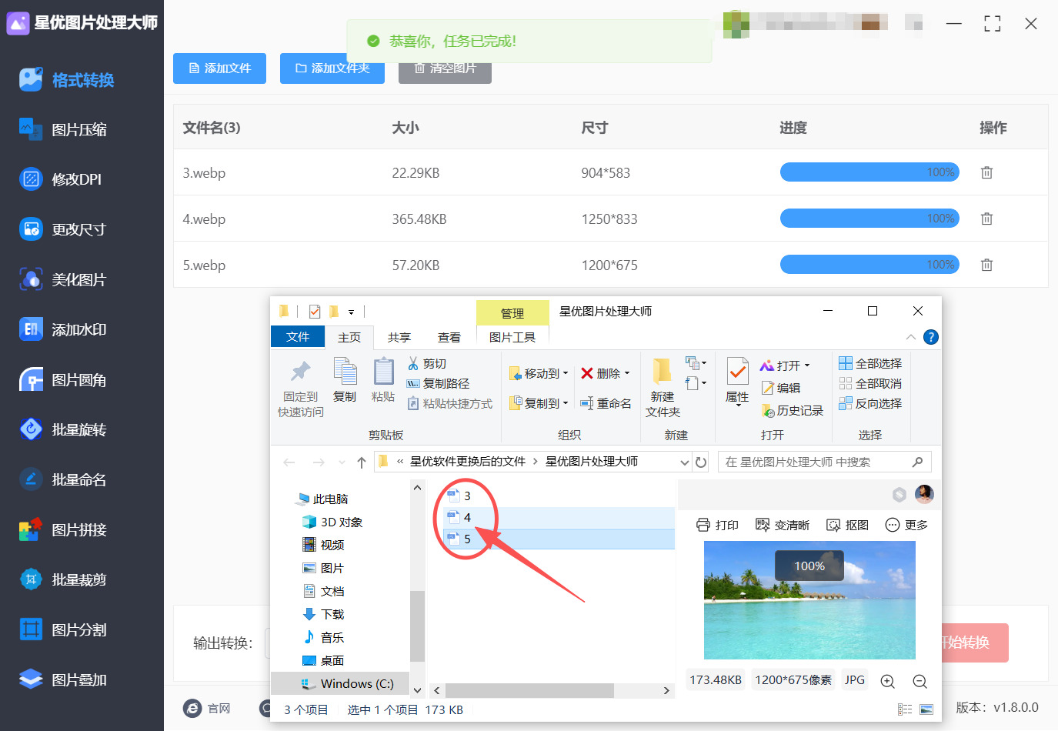Click the horizontal scrollbar in file list
Image resolution: width=1058 pixels, height=731 pixels.
529,691
